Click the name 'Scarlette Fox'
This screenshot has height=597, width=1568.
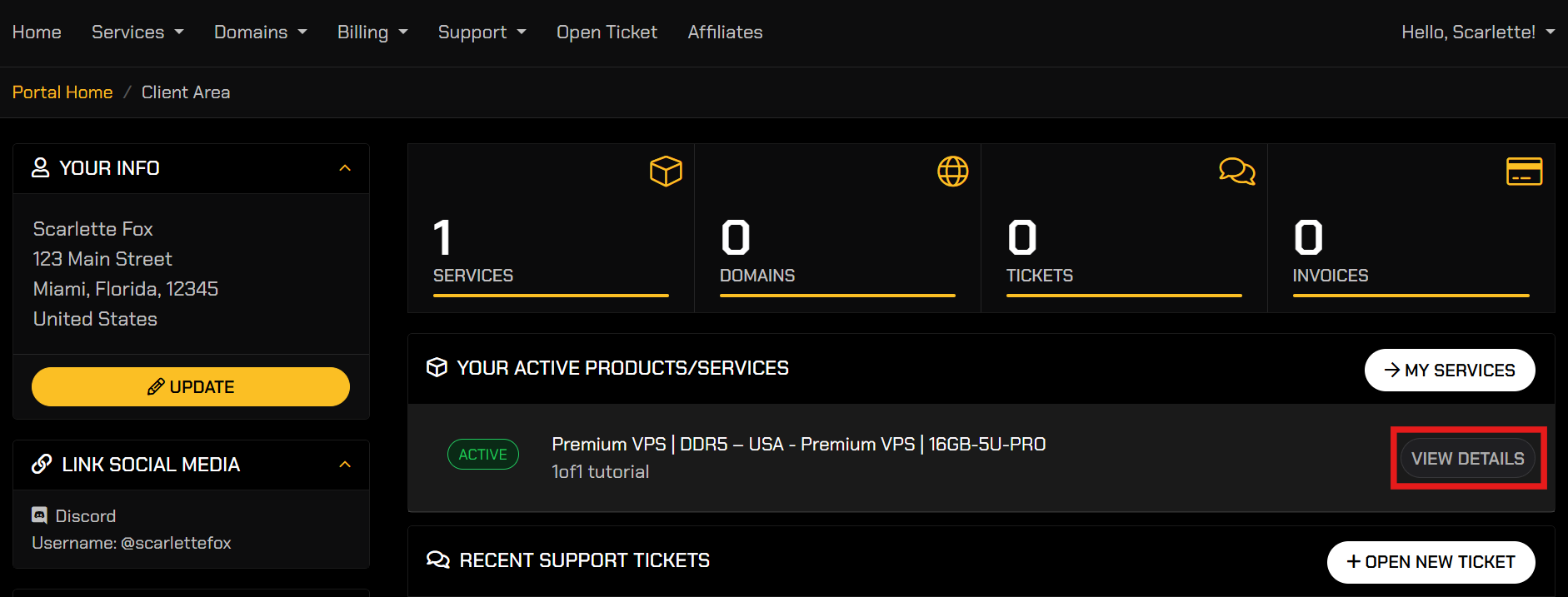[x=93, y=228]
